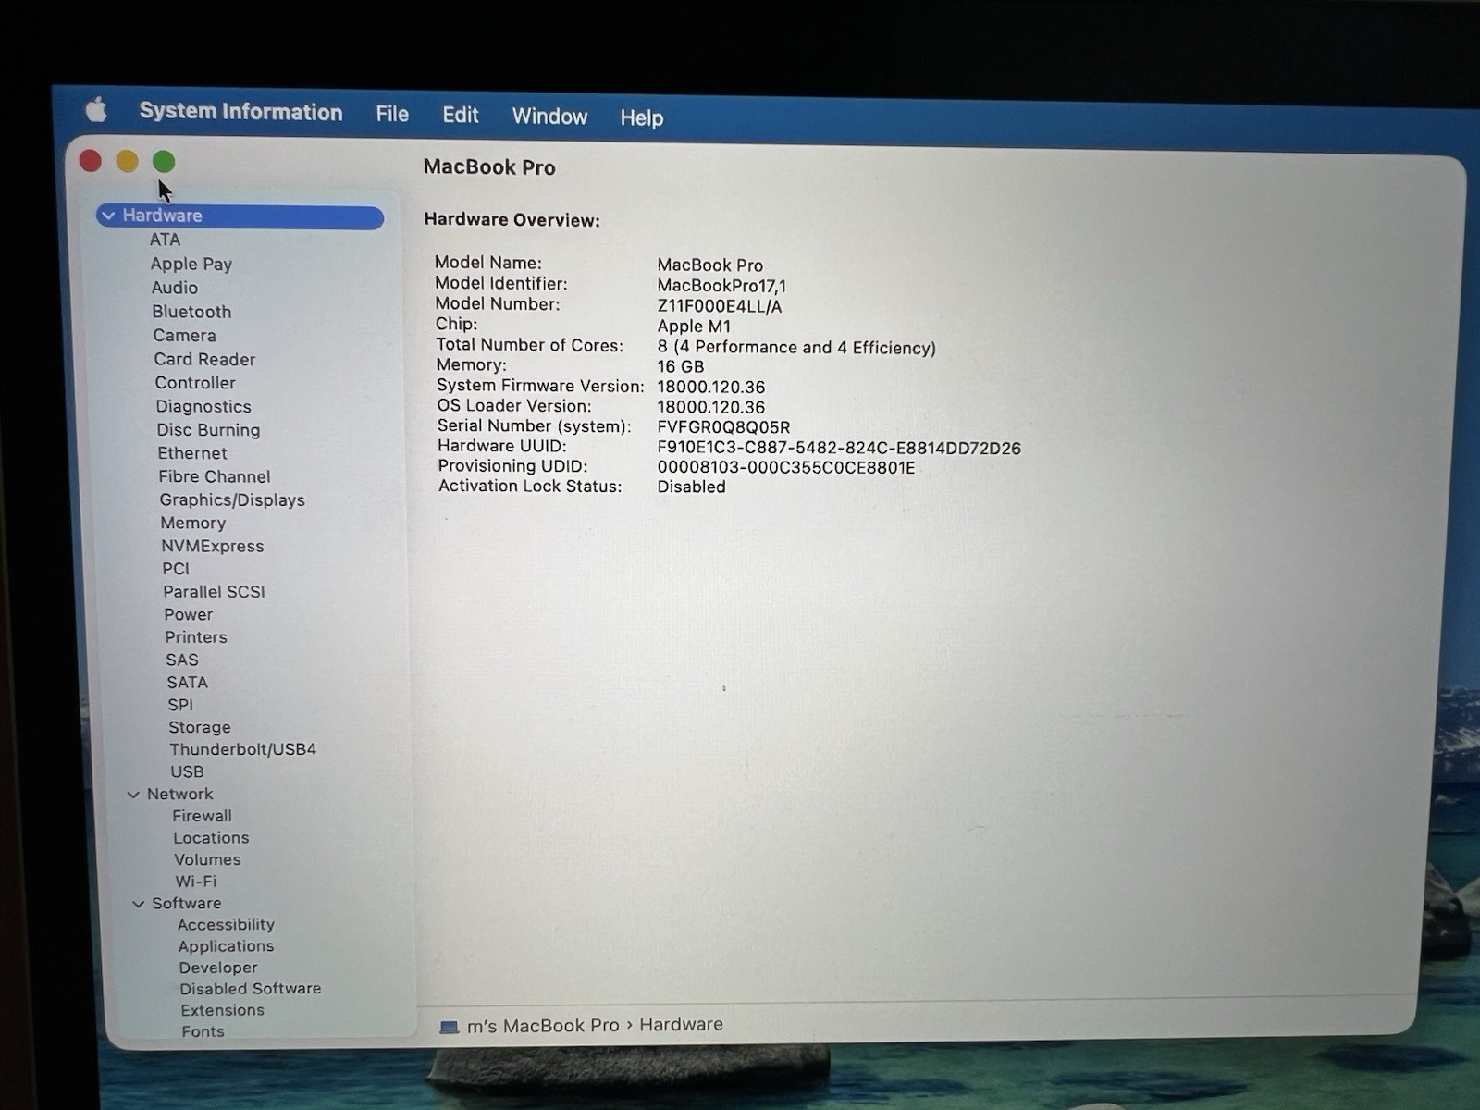
Task: Select Camera in the sidebar
Action: (x=185, y=336)
